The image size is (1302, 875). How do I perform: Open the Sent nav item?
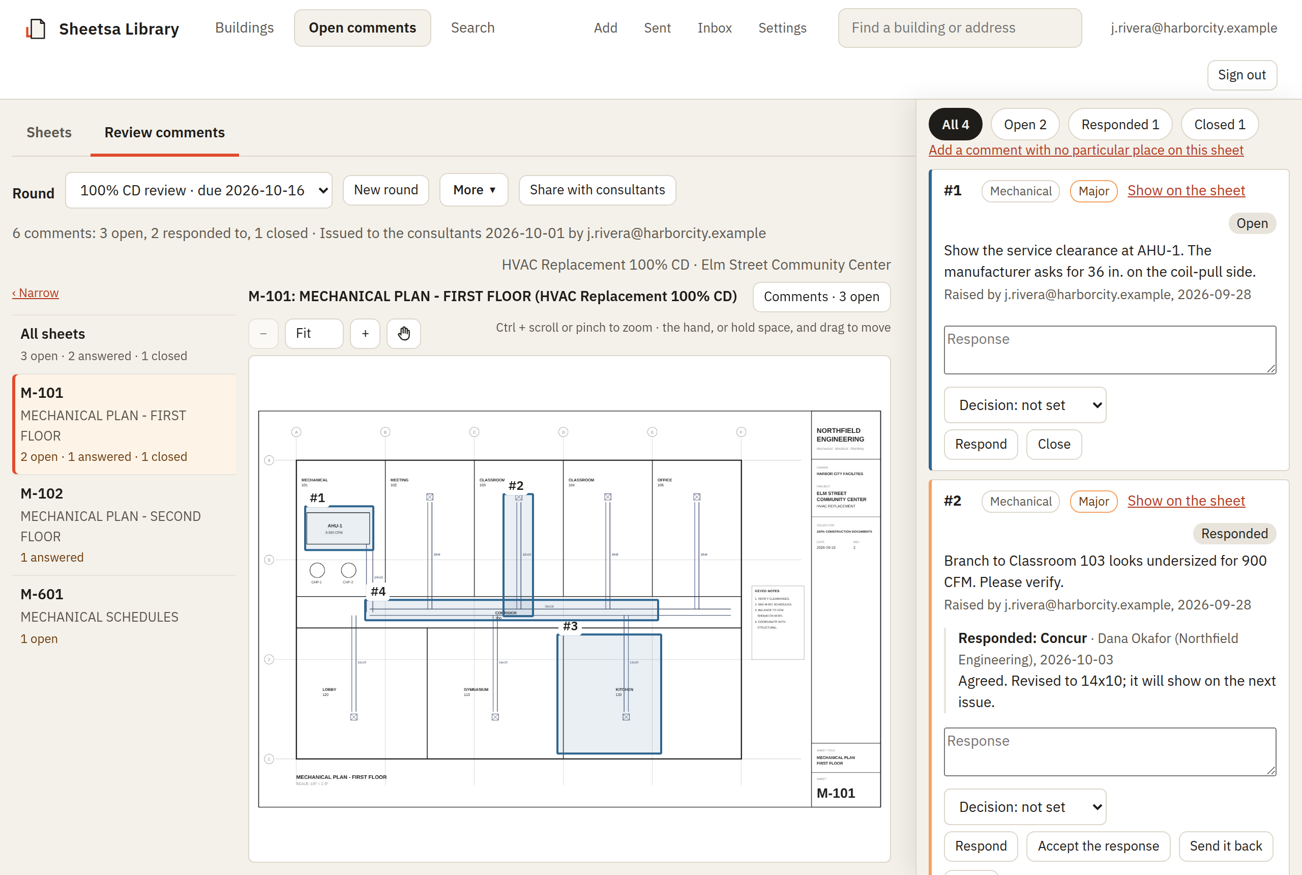657,28
